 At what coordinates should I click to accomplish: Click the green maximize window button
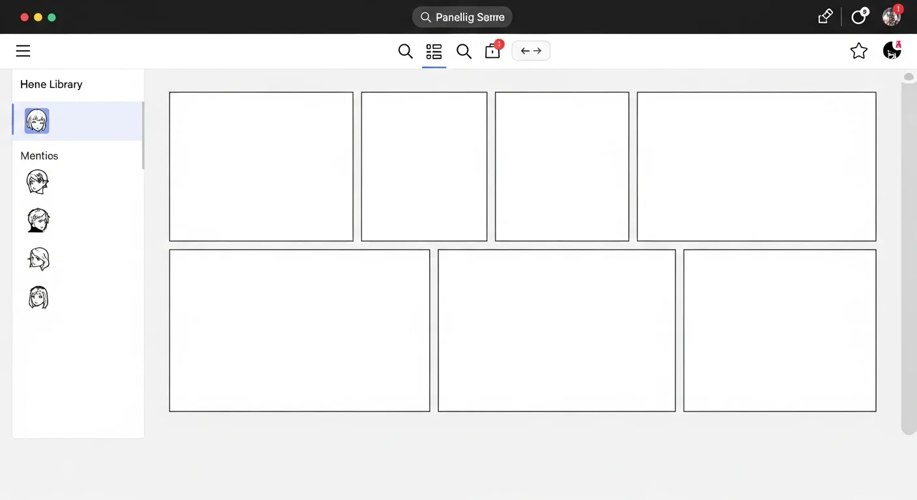point(52,17)
